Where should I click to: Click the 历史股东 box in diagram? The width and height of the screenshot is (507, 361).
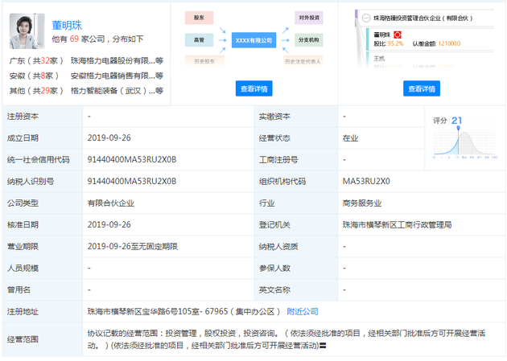click(199, 60)
